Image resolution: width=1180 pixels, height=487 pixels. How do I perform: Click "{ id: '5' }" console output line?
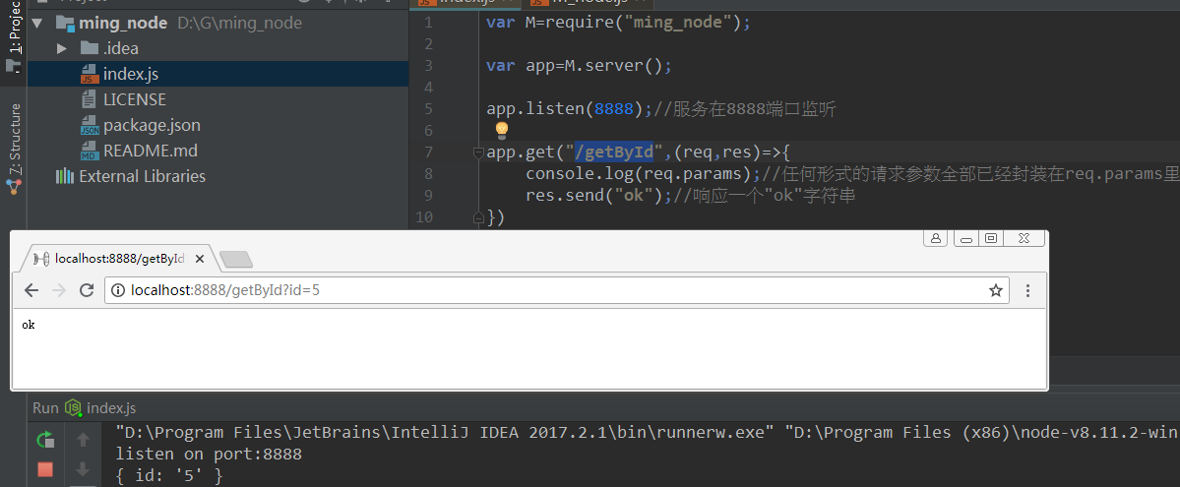pyautogui.click(x=169, y=476)
